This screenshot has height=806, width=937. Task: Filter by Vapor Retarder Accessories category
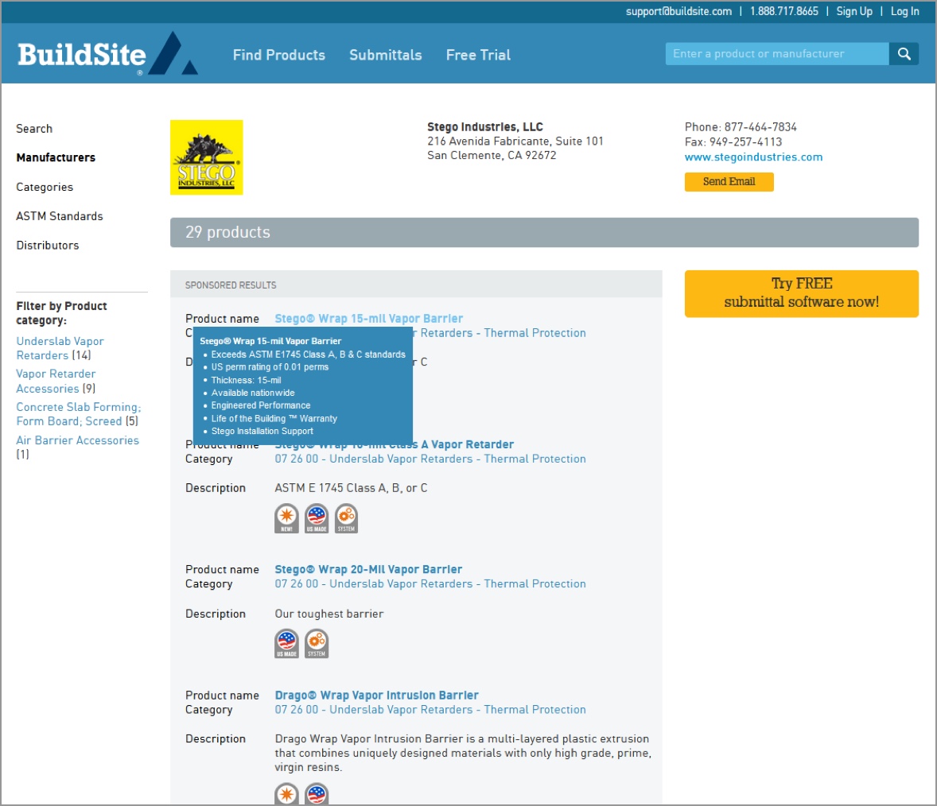click(56, 381)
